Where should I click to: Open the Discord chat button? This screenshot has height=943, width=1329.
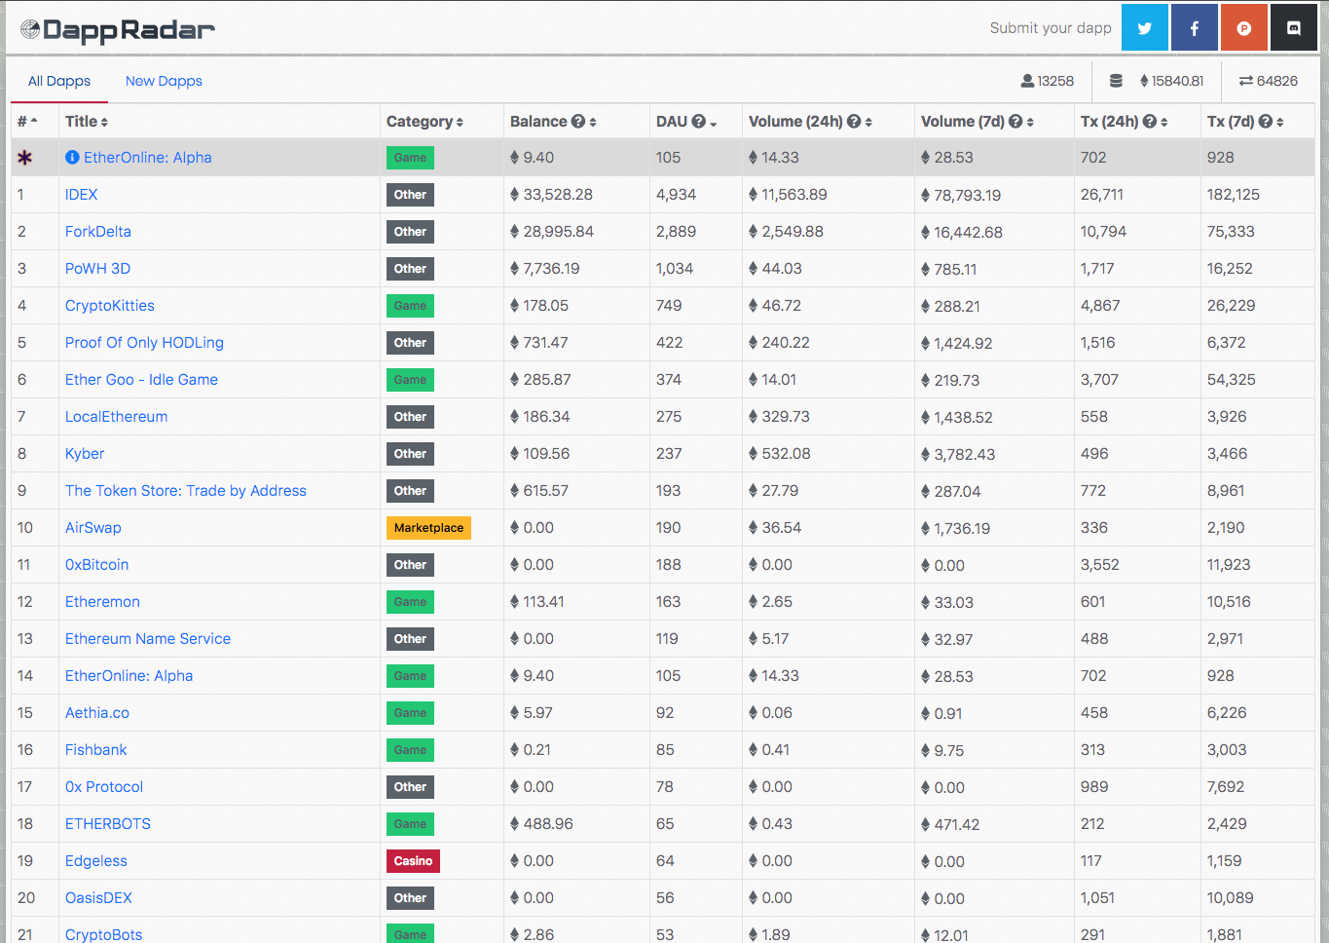[1294, 27]
